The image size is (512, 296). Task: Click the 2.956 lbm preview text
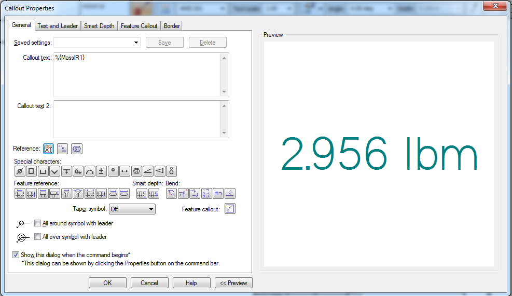[379, 154]
